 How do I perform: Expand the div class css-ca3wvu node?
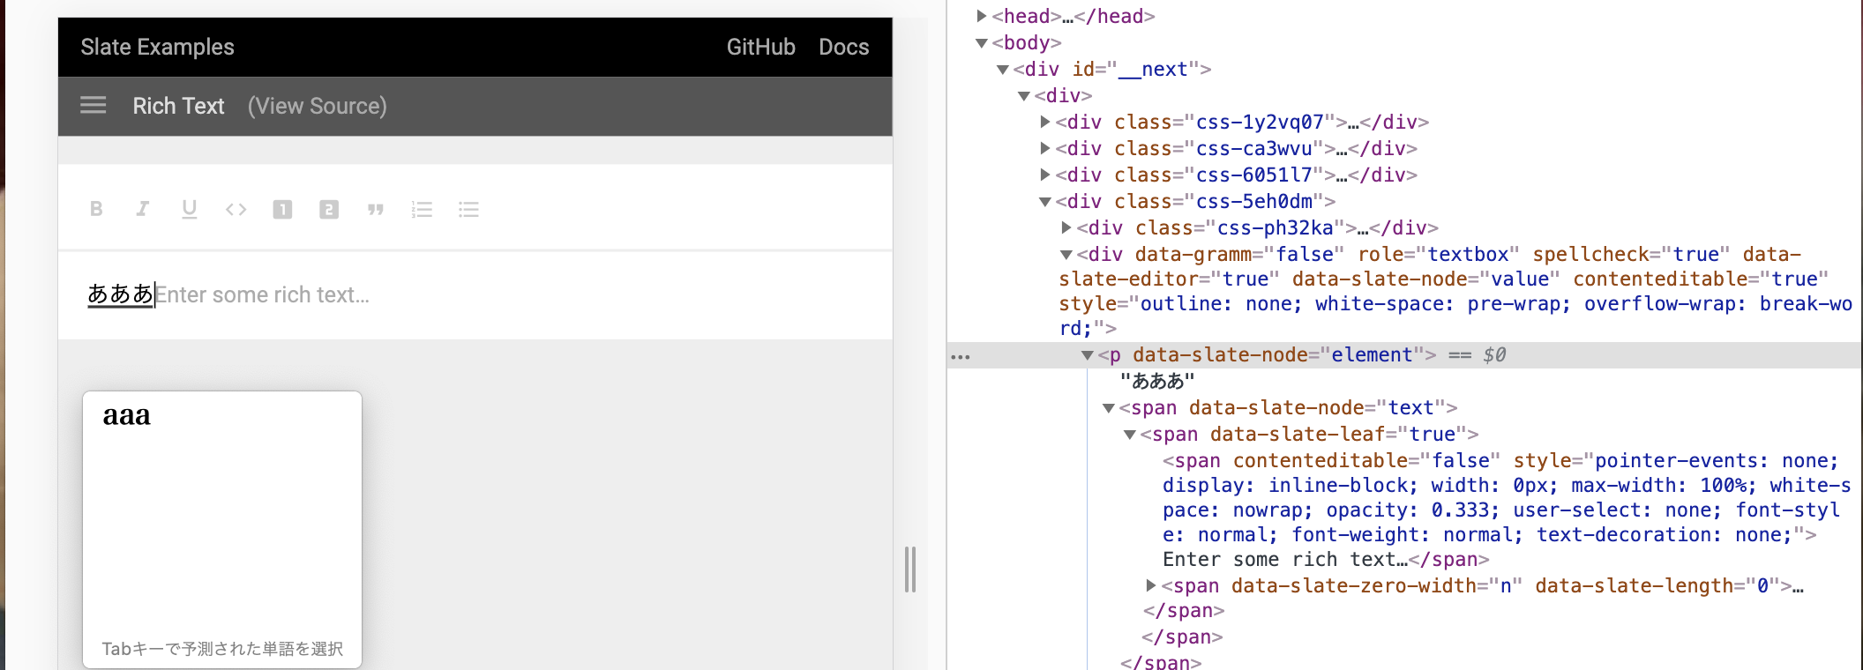1044,148
